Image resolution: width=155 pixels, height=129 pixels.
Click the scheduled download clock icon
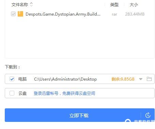click(148, 115)
